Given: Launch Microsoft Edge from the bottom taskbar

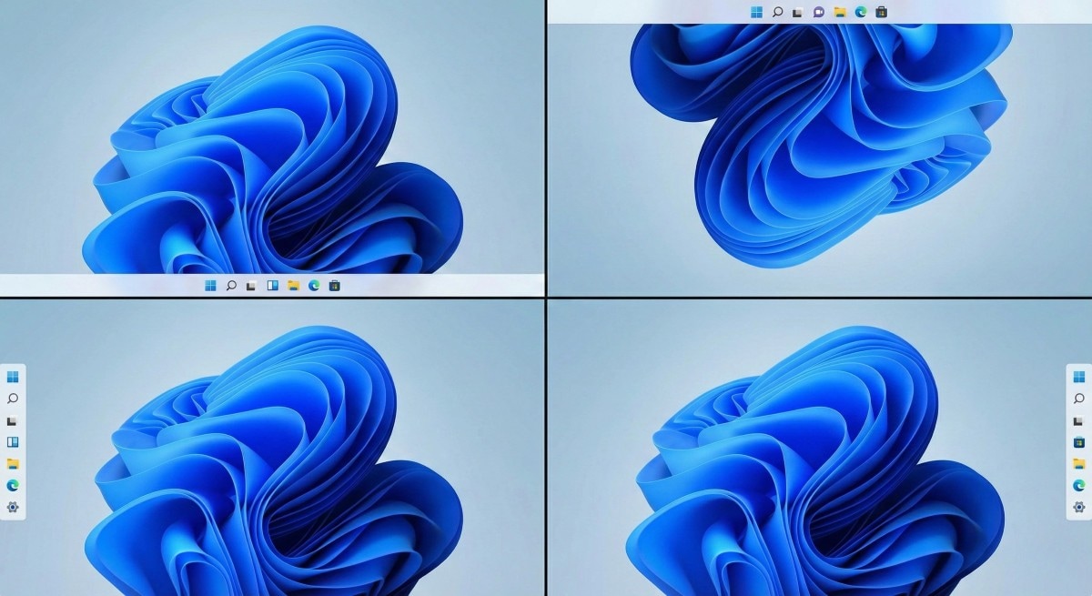Looking at the screenshot, I should (x=314, y=286).
